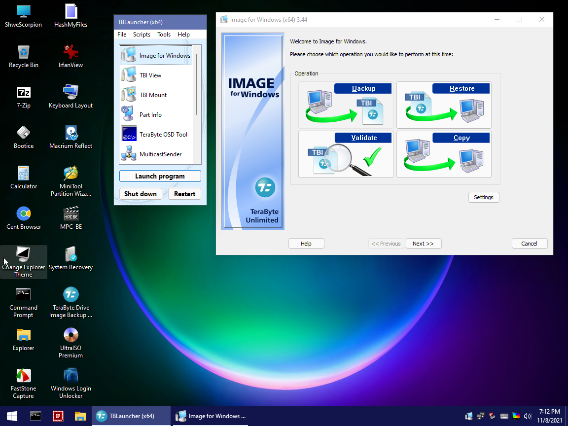Screen dimensions: 568x426
Task: Cancel the Image for Windows wizard
Action: pos(529,244)
